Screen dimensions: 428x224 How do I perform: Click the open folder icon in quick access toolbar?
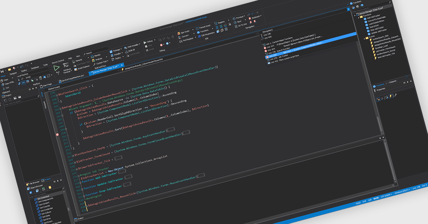tap(10, 69)
